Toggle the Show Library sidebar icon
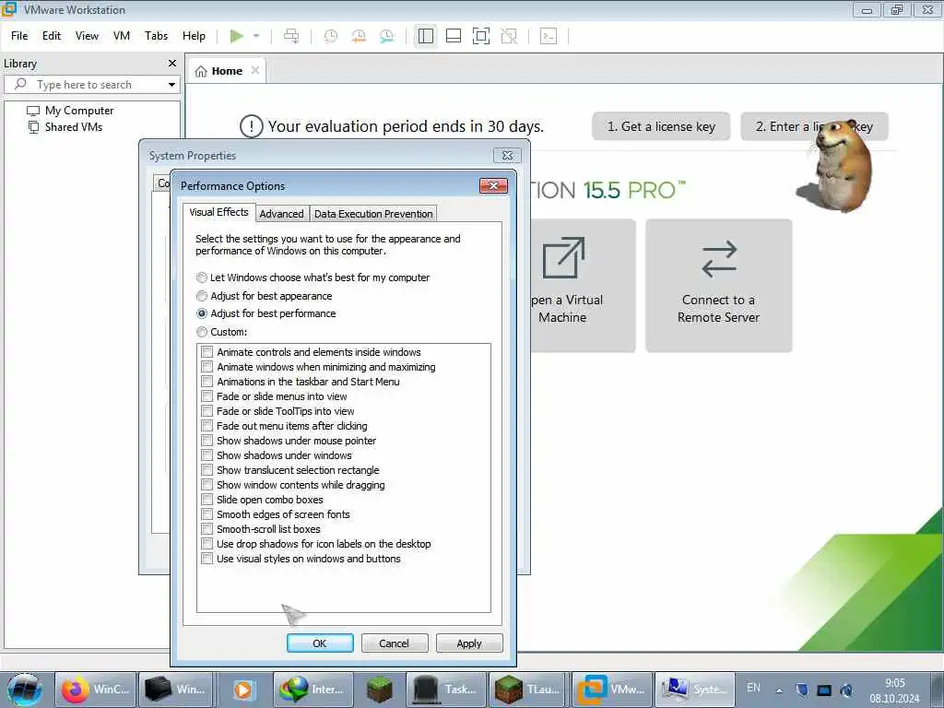Screen dimensions: 944x708 click(x=426, y=36)
